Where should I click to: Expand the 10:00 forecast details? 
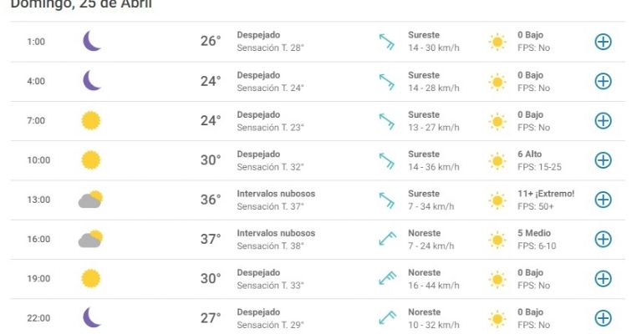[x=603, y=160]
